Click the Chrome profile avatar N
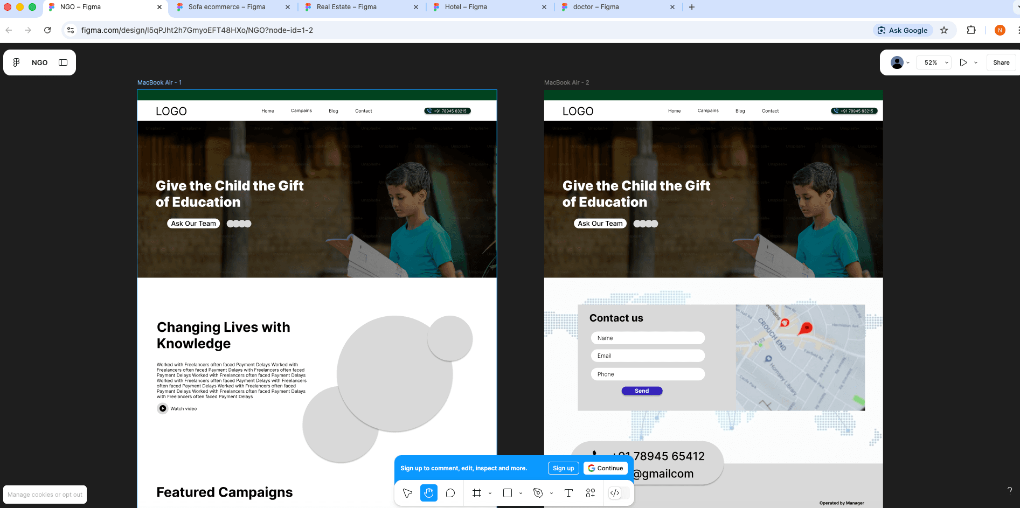1020x508 pixels. click(x=1000, y=30)
